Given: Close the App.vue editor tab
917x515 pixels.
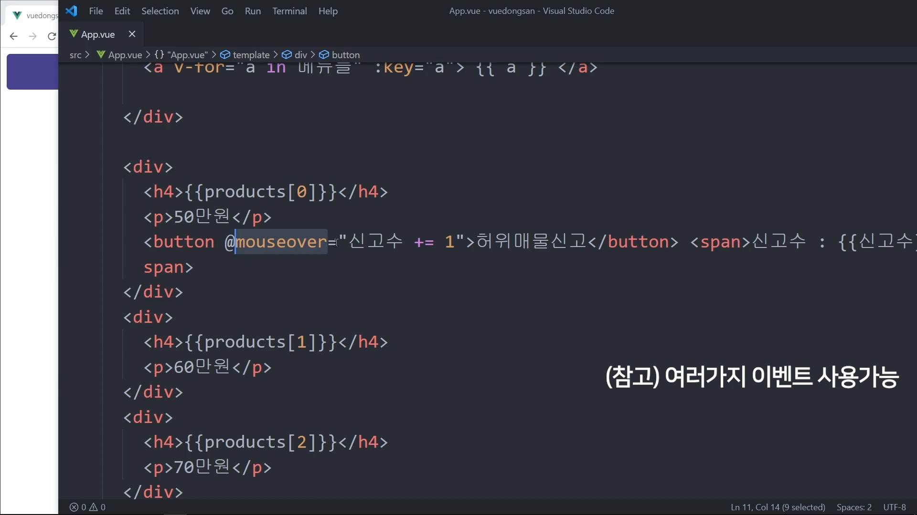Looking at the screenshot, I should pyautogui.click(x=132, y=34).
